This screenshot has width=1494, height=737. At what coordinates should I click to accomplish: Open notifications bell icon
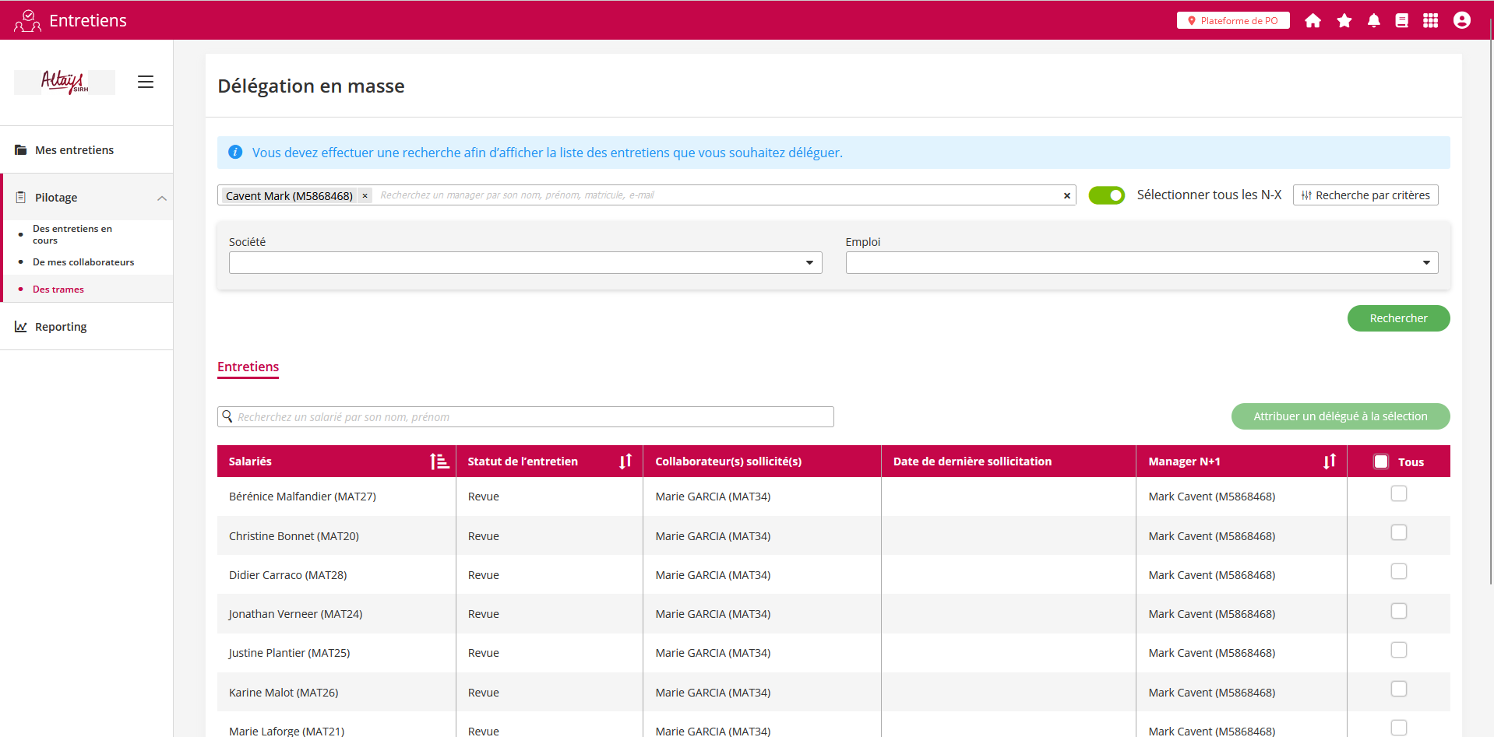coord(1373,21)
